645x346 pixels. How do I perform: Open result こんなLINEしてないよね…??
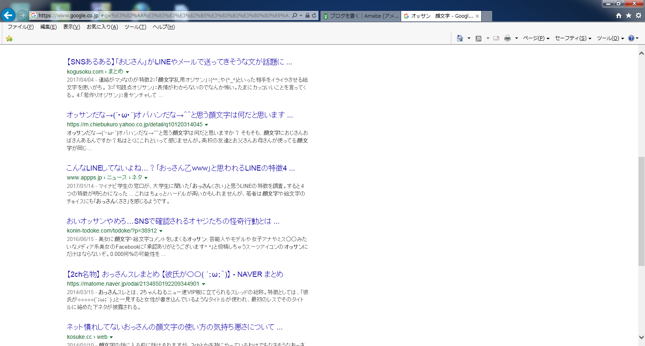[181, 168]
